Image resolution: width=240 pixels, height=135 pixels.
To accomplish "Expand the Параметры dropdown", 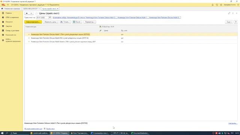I will [x=90, y=22].
